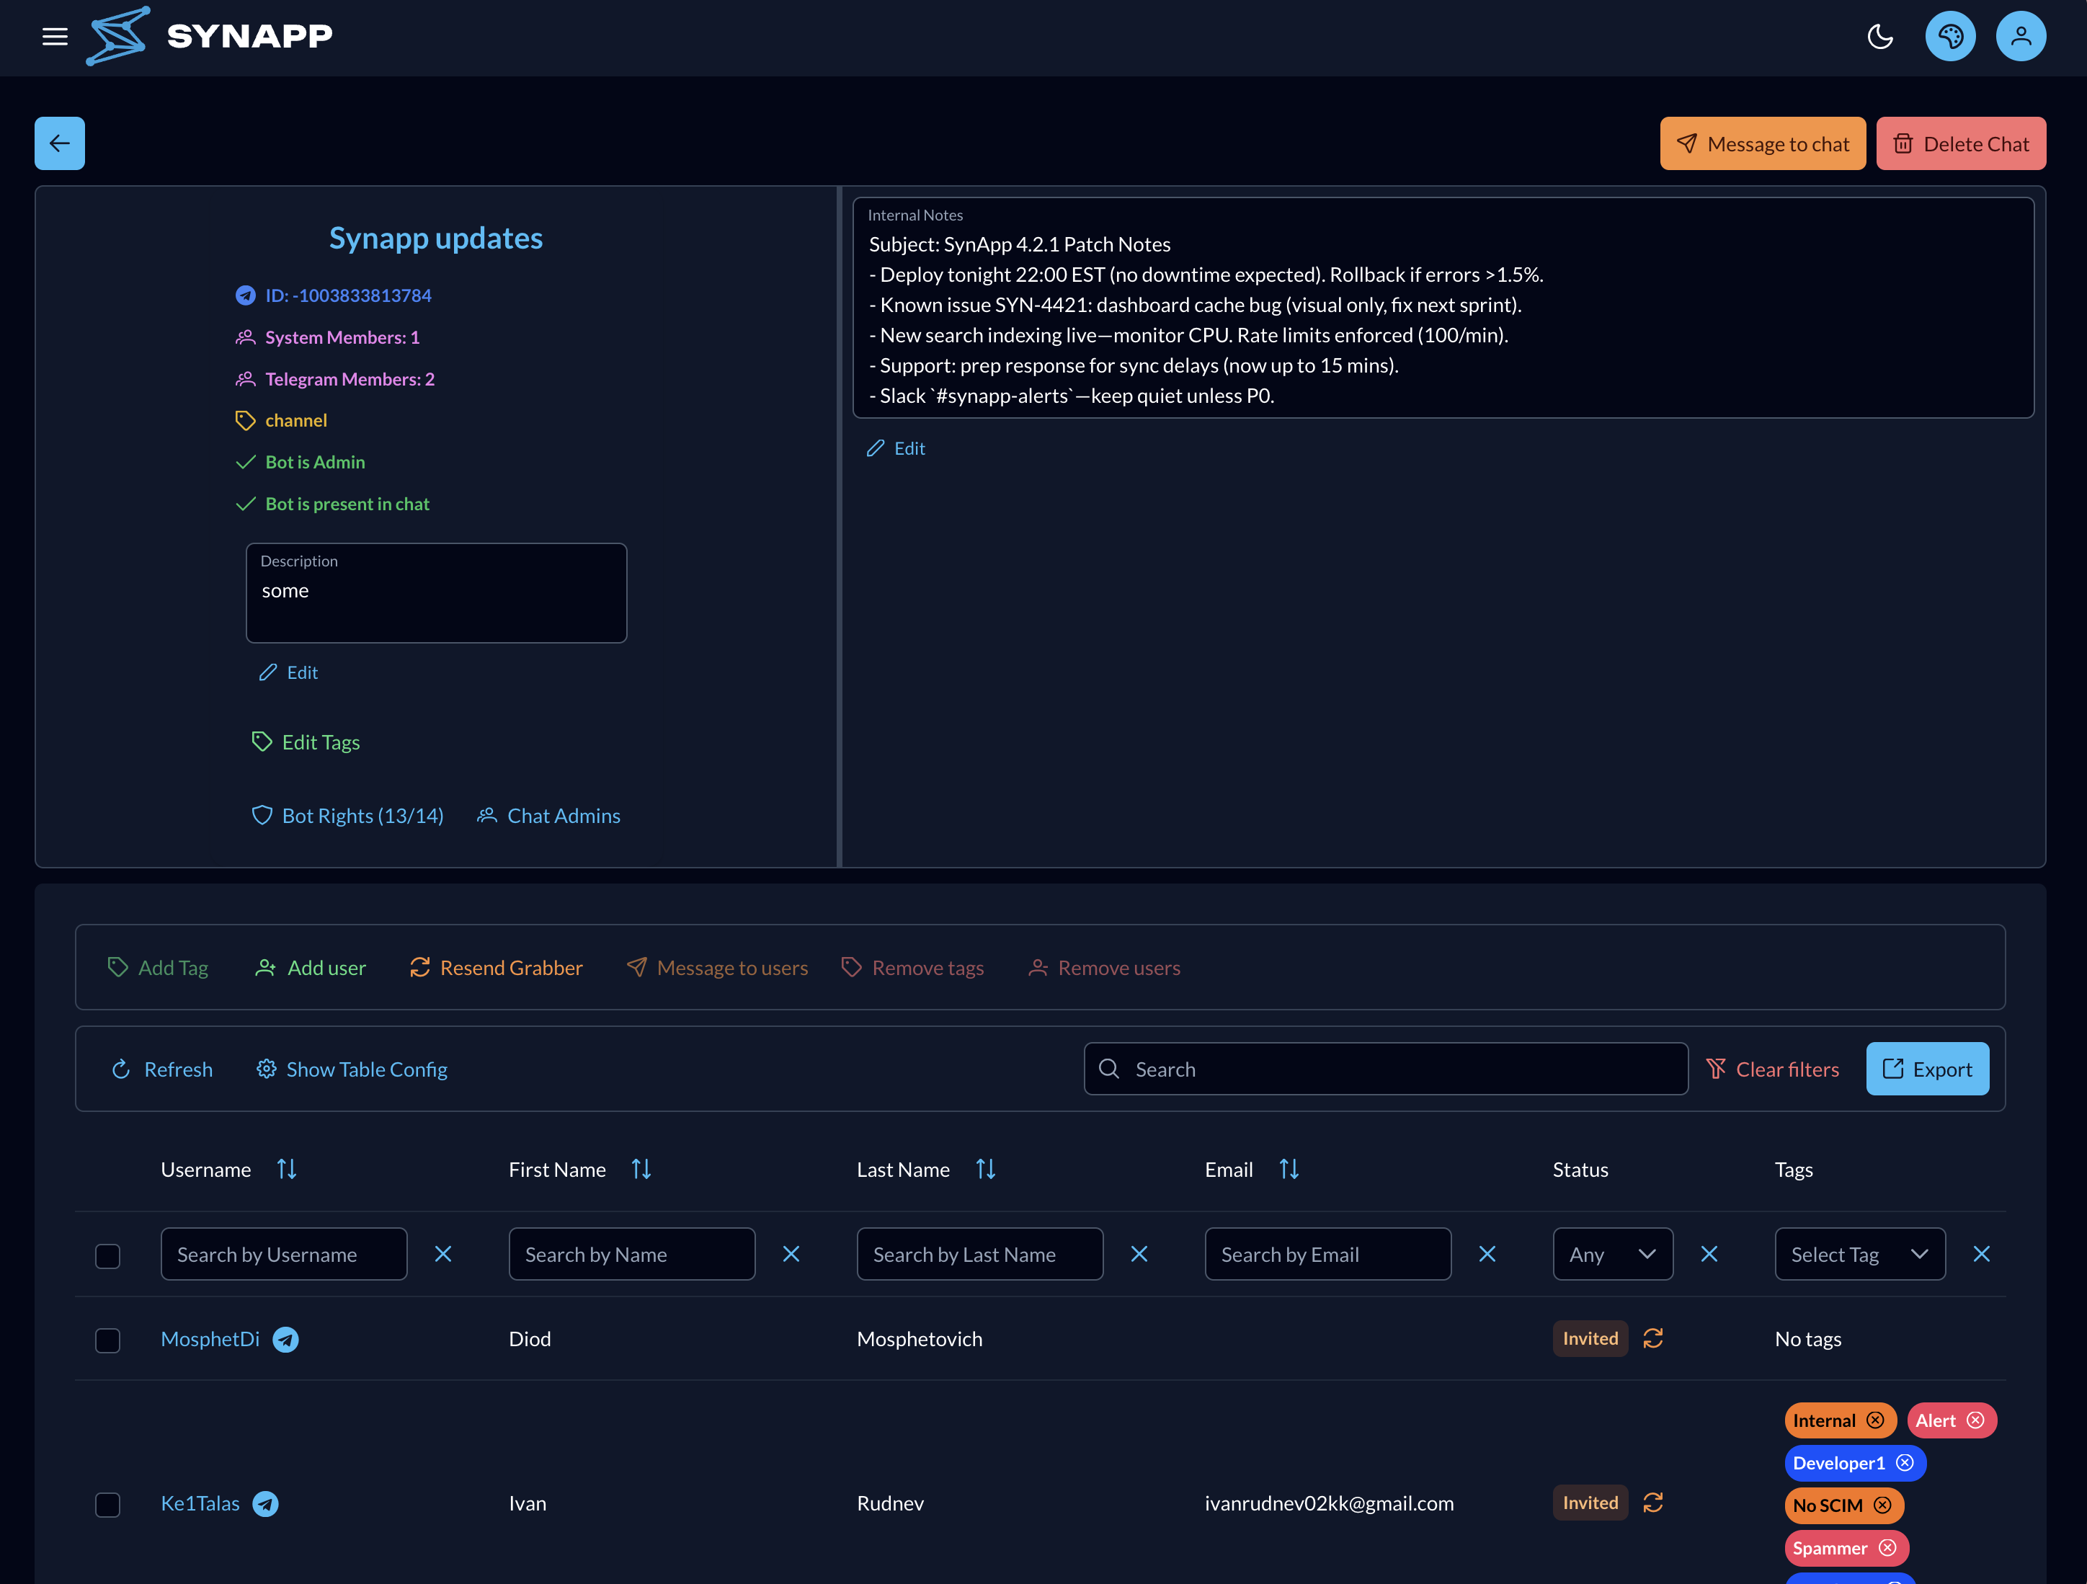Viewport: 2087px width, 1584px height.
Task: Sort by Email column arrows
Action: (1289, 1169)
